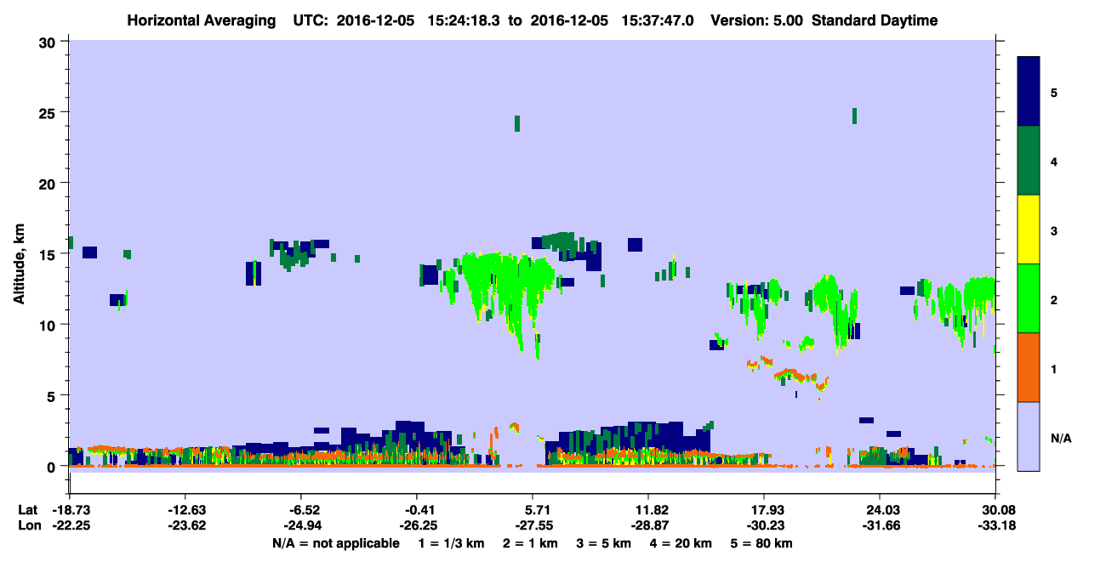Viewport: 1106px width, 567px height.
Task: Click the yellow level 3 colorbar segment
Action: pyautogui.click(x=1029, y=230)
